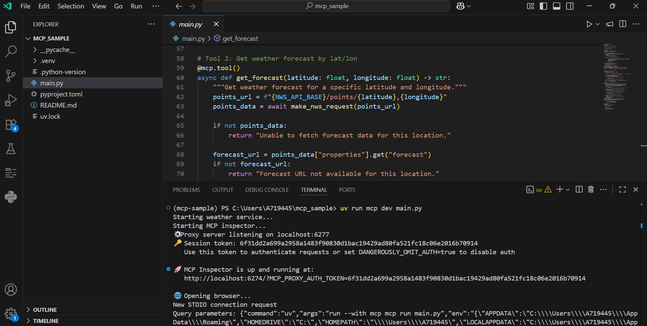Click the code minimap preview

(x=616, y=78)
